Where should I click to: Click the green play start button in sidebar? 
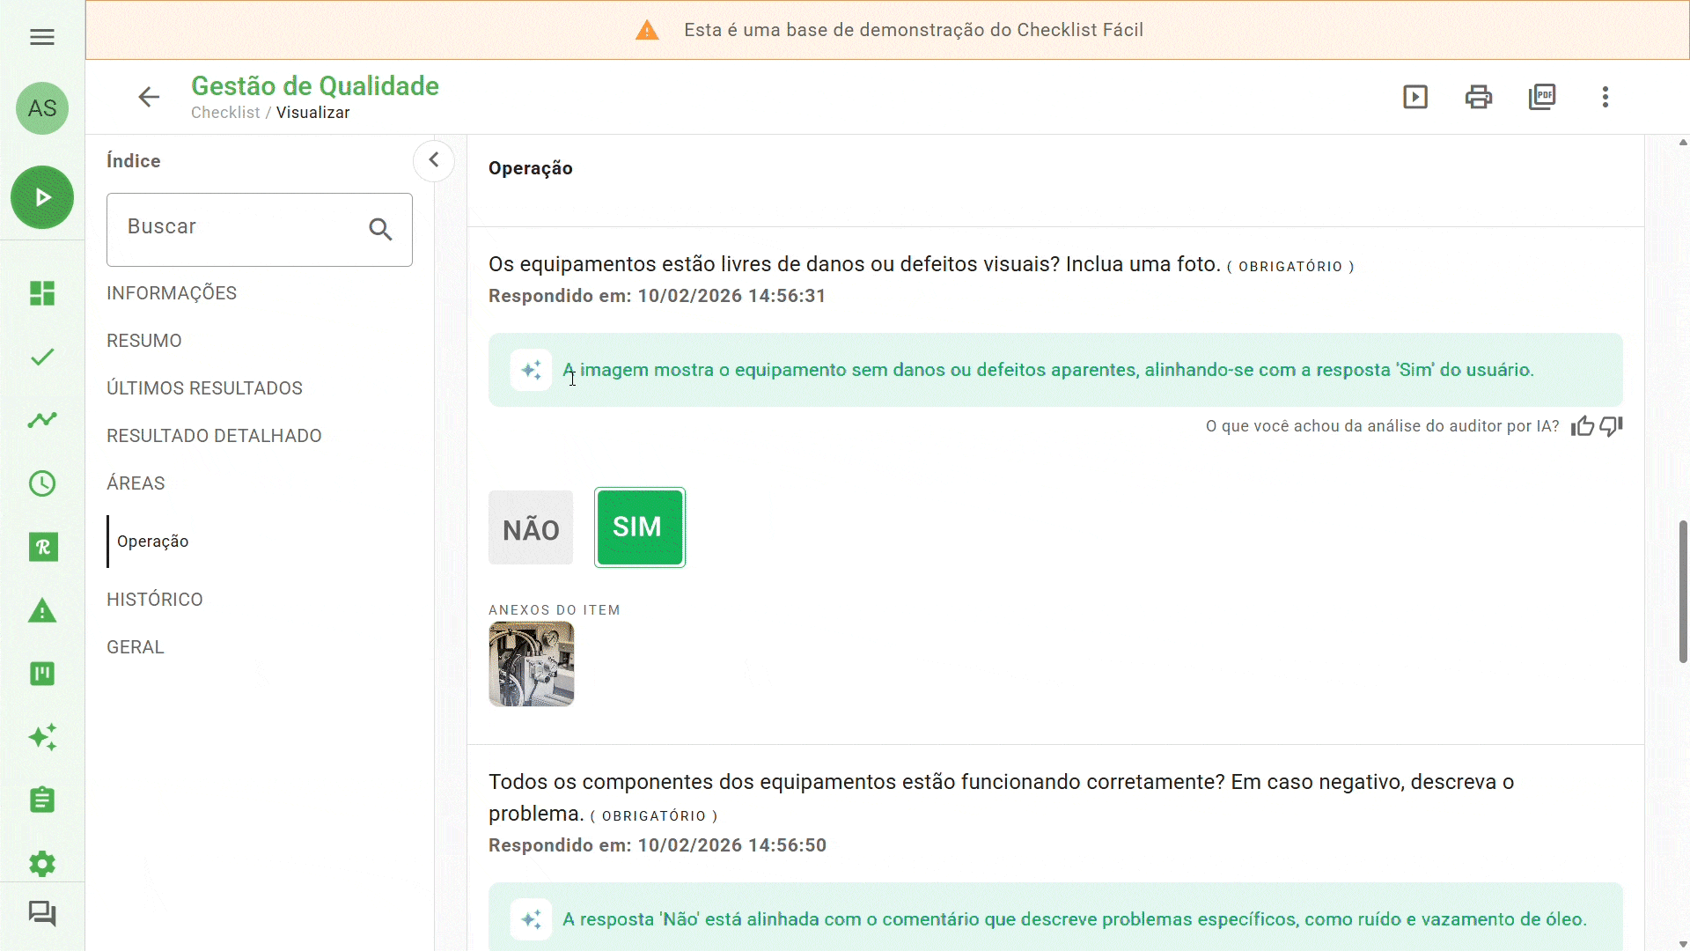tap(42, 197)
